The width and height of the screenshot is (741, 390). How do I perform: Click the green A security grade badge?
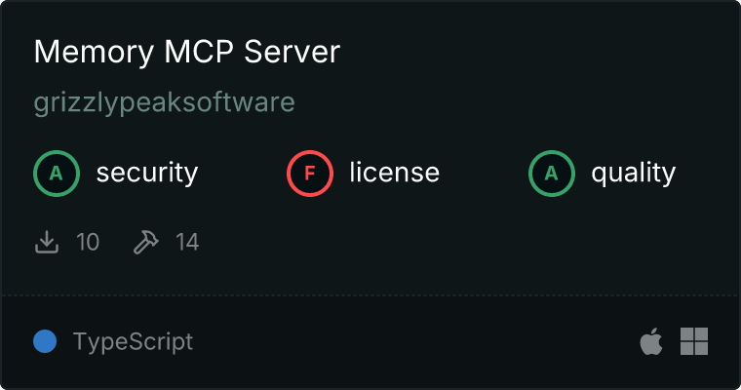point(57,174)
